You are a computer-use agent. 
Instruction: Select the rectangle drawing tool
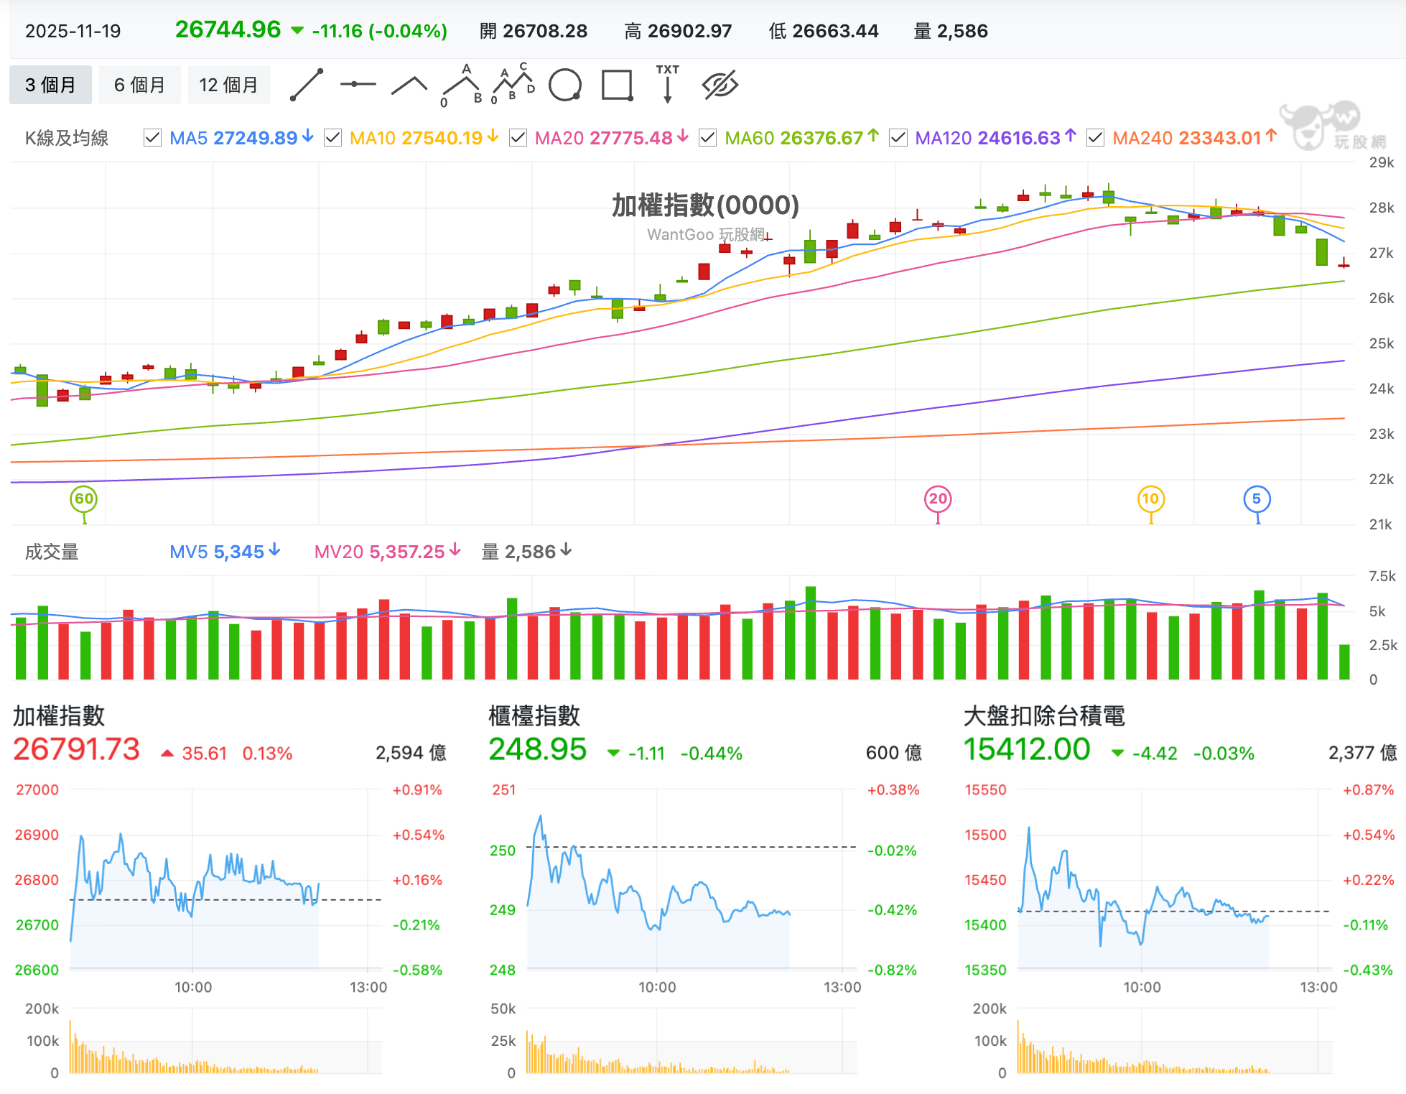coord(617,85)
